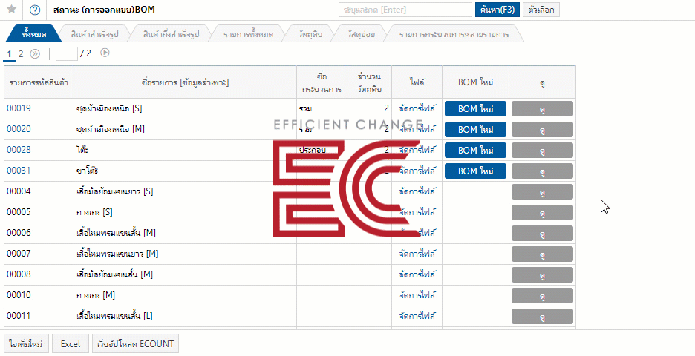Click the ค้นหา(F3) search button
Image resolution: width=695 pixels, height=356 pixels.
497,10
